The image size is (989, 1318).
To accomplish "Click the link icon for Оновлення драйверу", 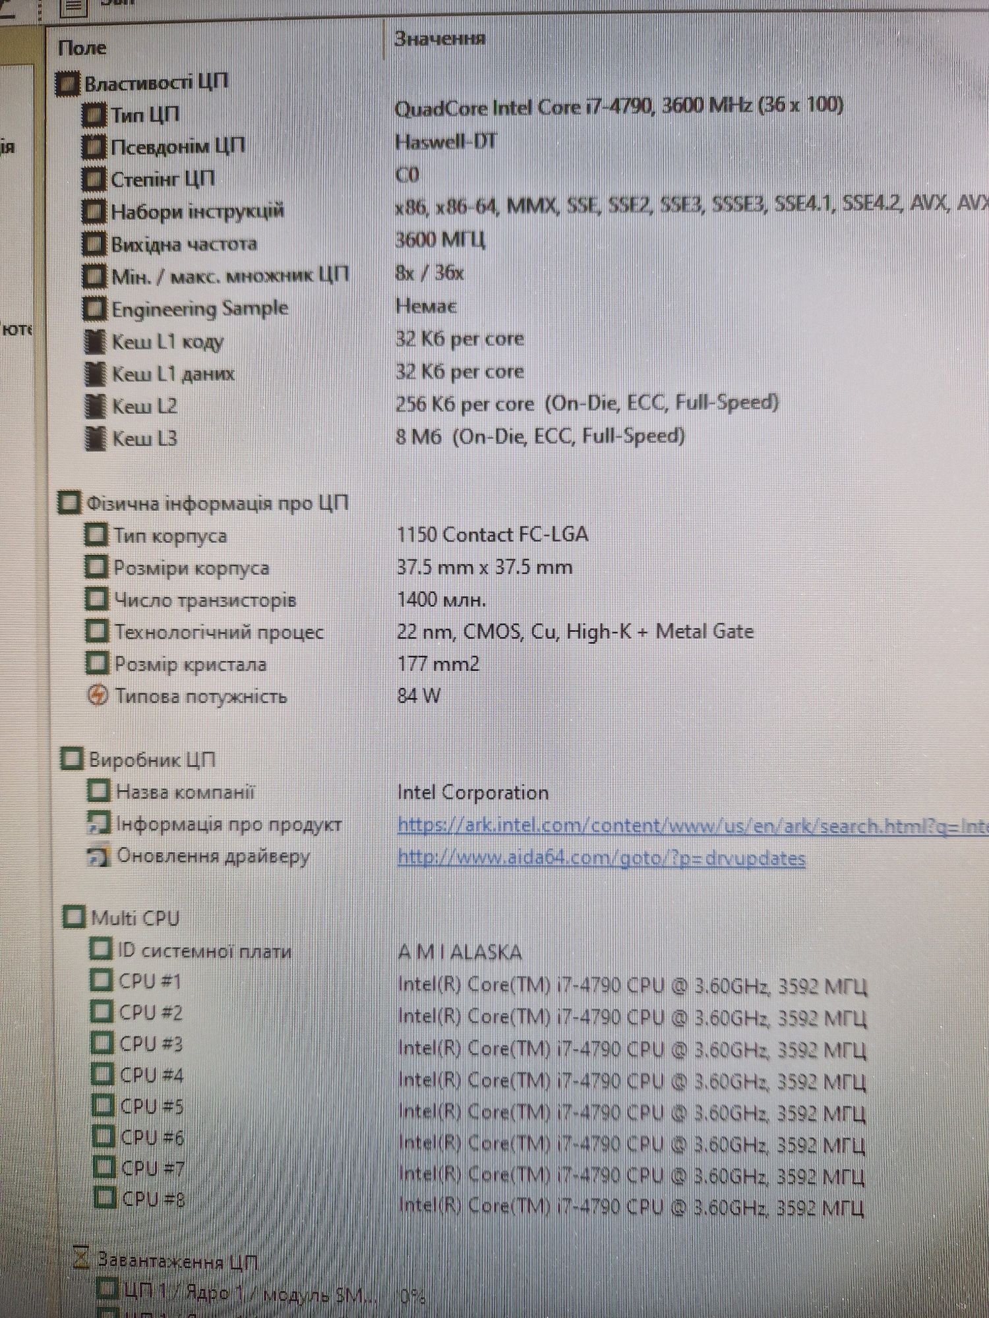I will [99, 856].
